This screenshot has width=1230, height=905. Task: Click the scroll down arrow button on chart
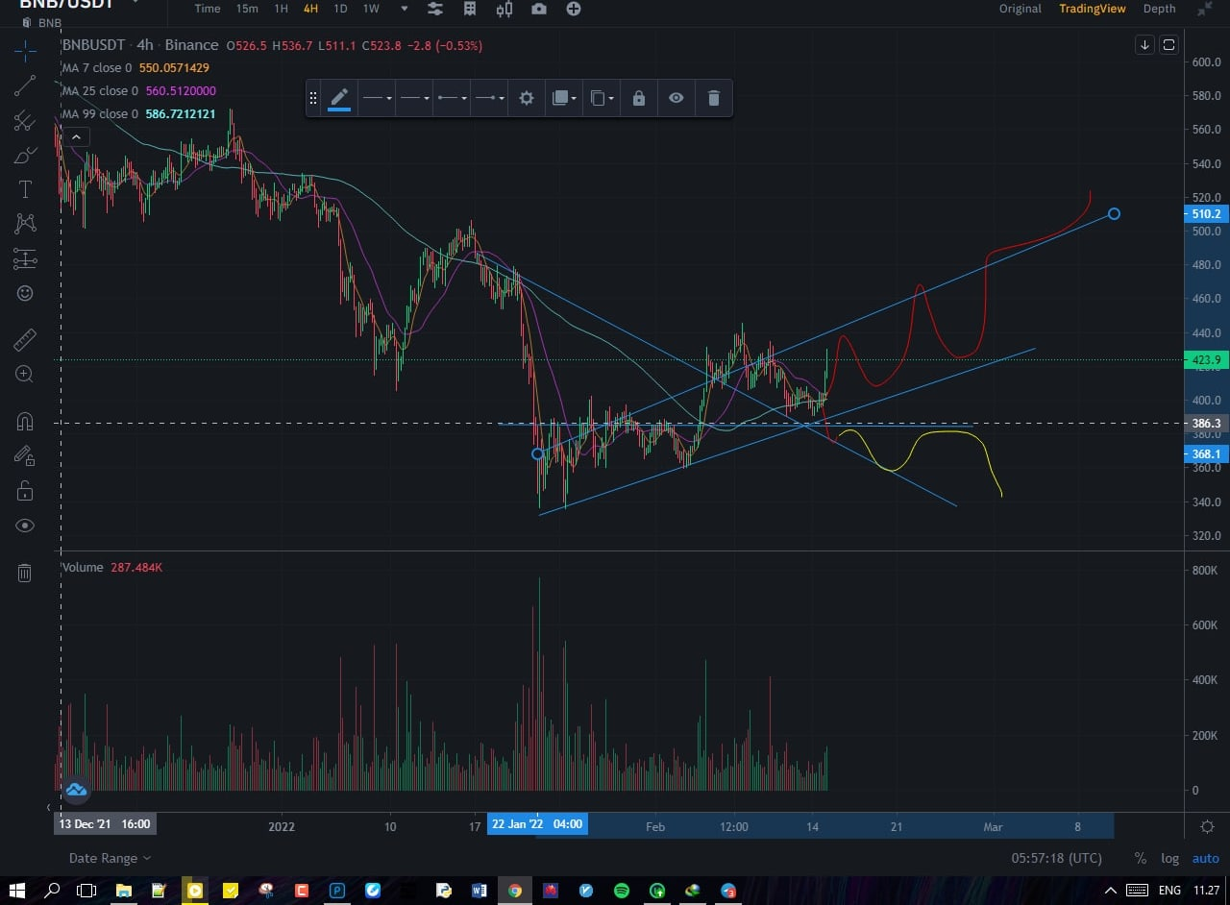tap(1144, 45)
